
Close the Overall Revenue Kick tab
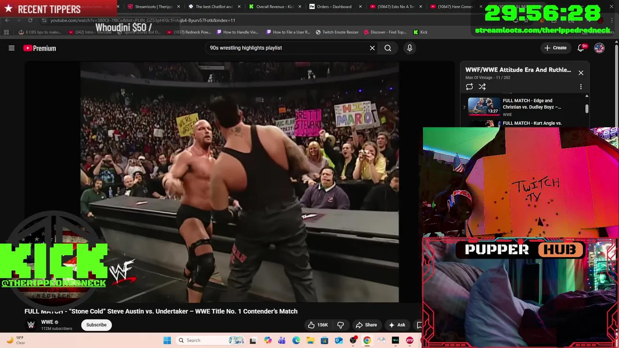pos(300,7)
